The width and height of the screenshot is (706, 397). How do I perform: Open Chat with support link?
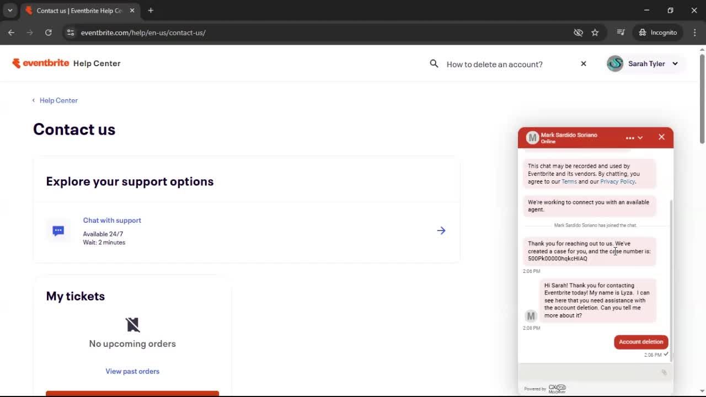[112, 220]
